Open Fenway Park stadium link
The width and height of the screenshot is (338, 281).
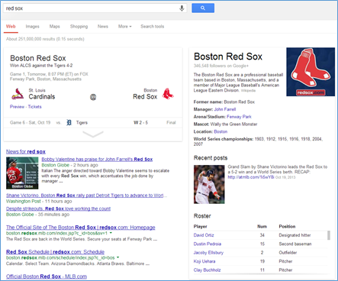[239, 117]
